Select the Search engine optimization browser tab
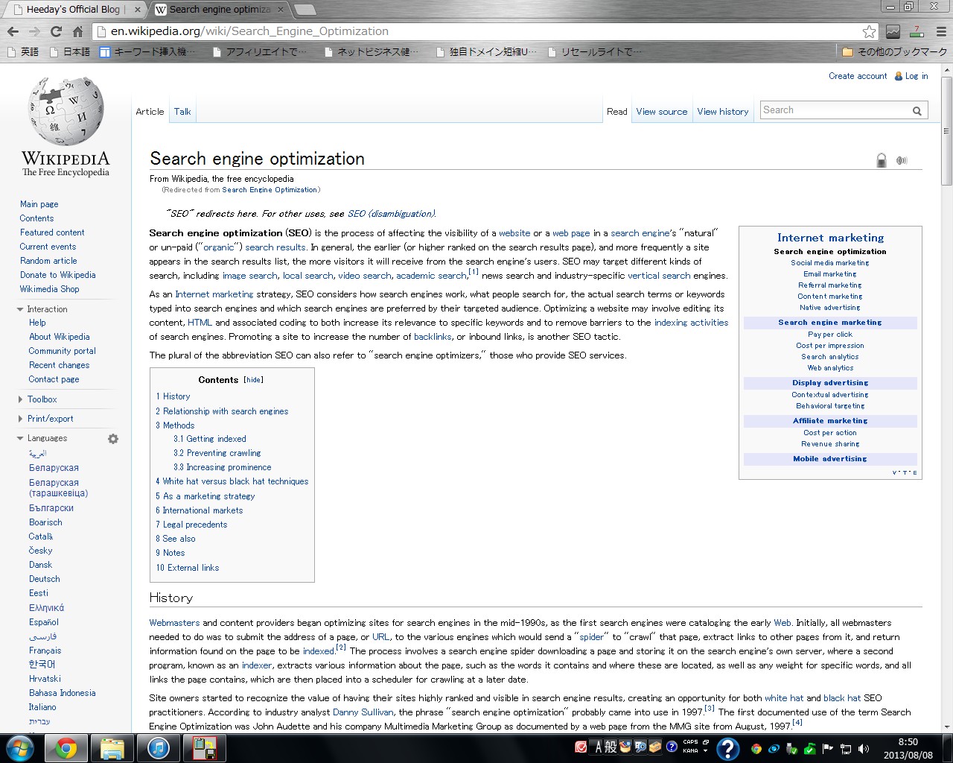Screen dimensions: 953x763 tap(220, 9)
